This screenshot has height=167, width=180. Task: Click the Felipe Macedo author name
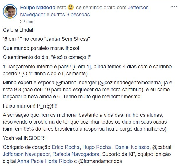[x=38, y=8]
